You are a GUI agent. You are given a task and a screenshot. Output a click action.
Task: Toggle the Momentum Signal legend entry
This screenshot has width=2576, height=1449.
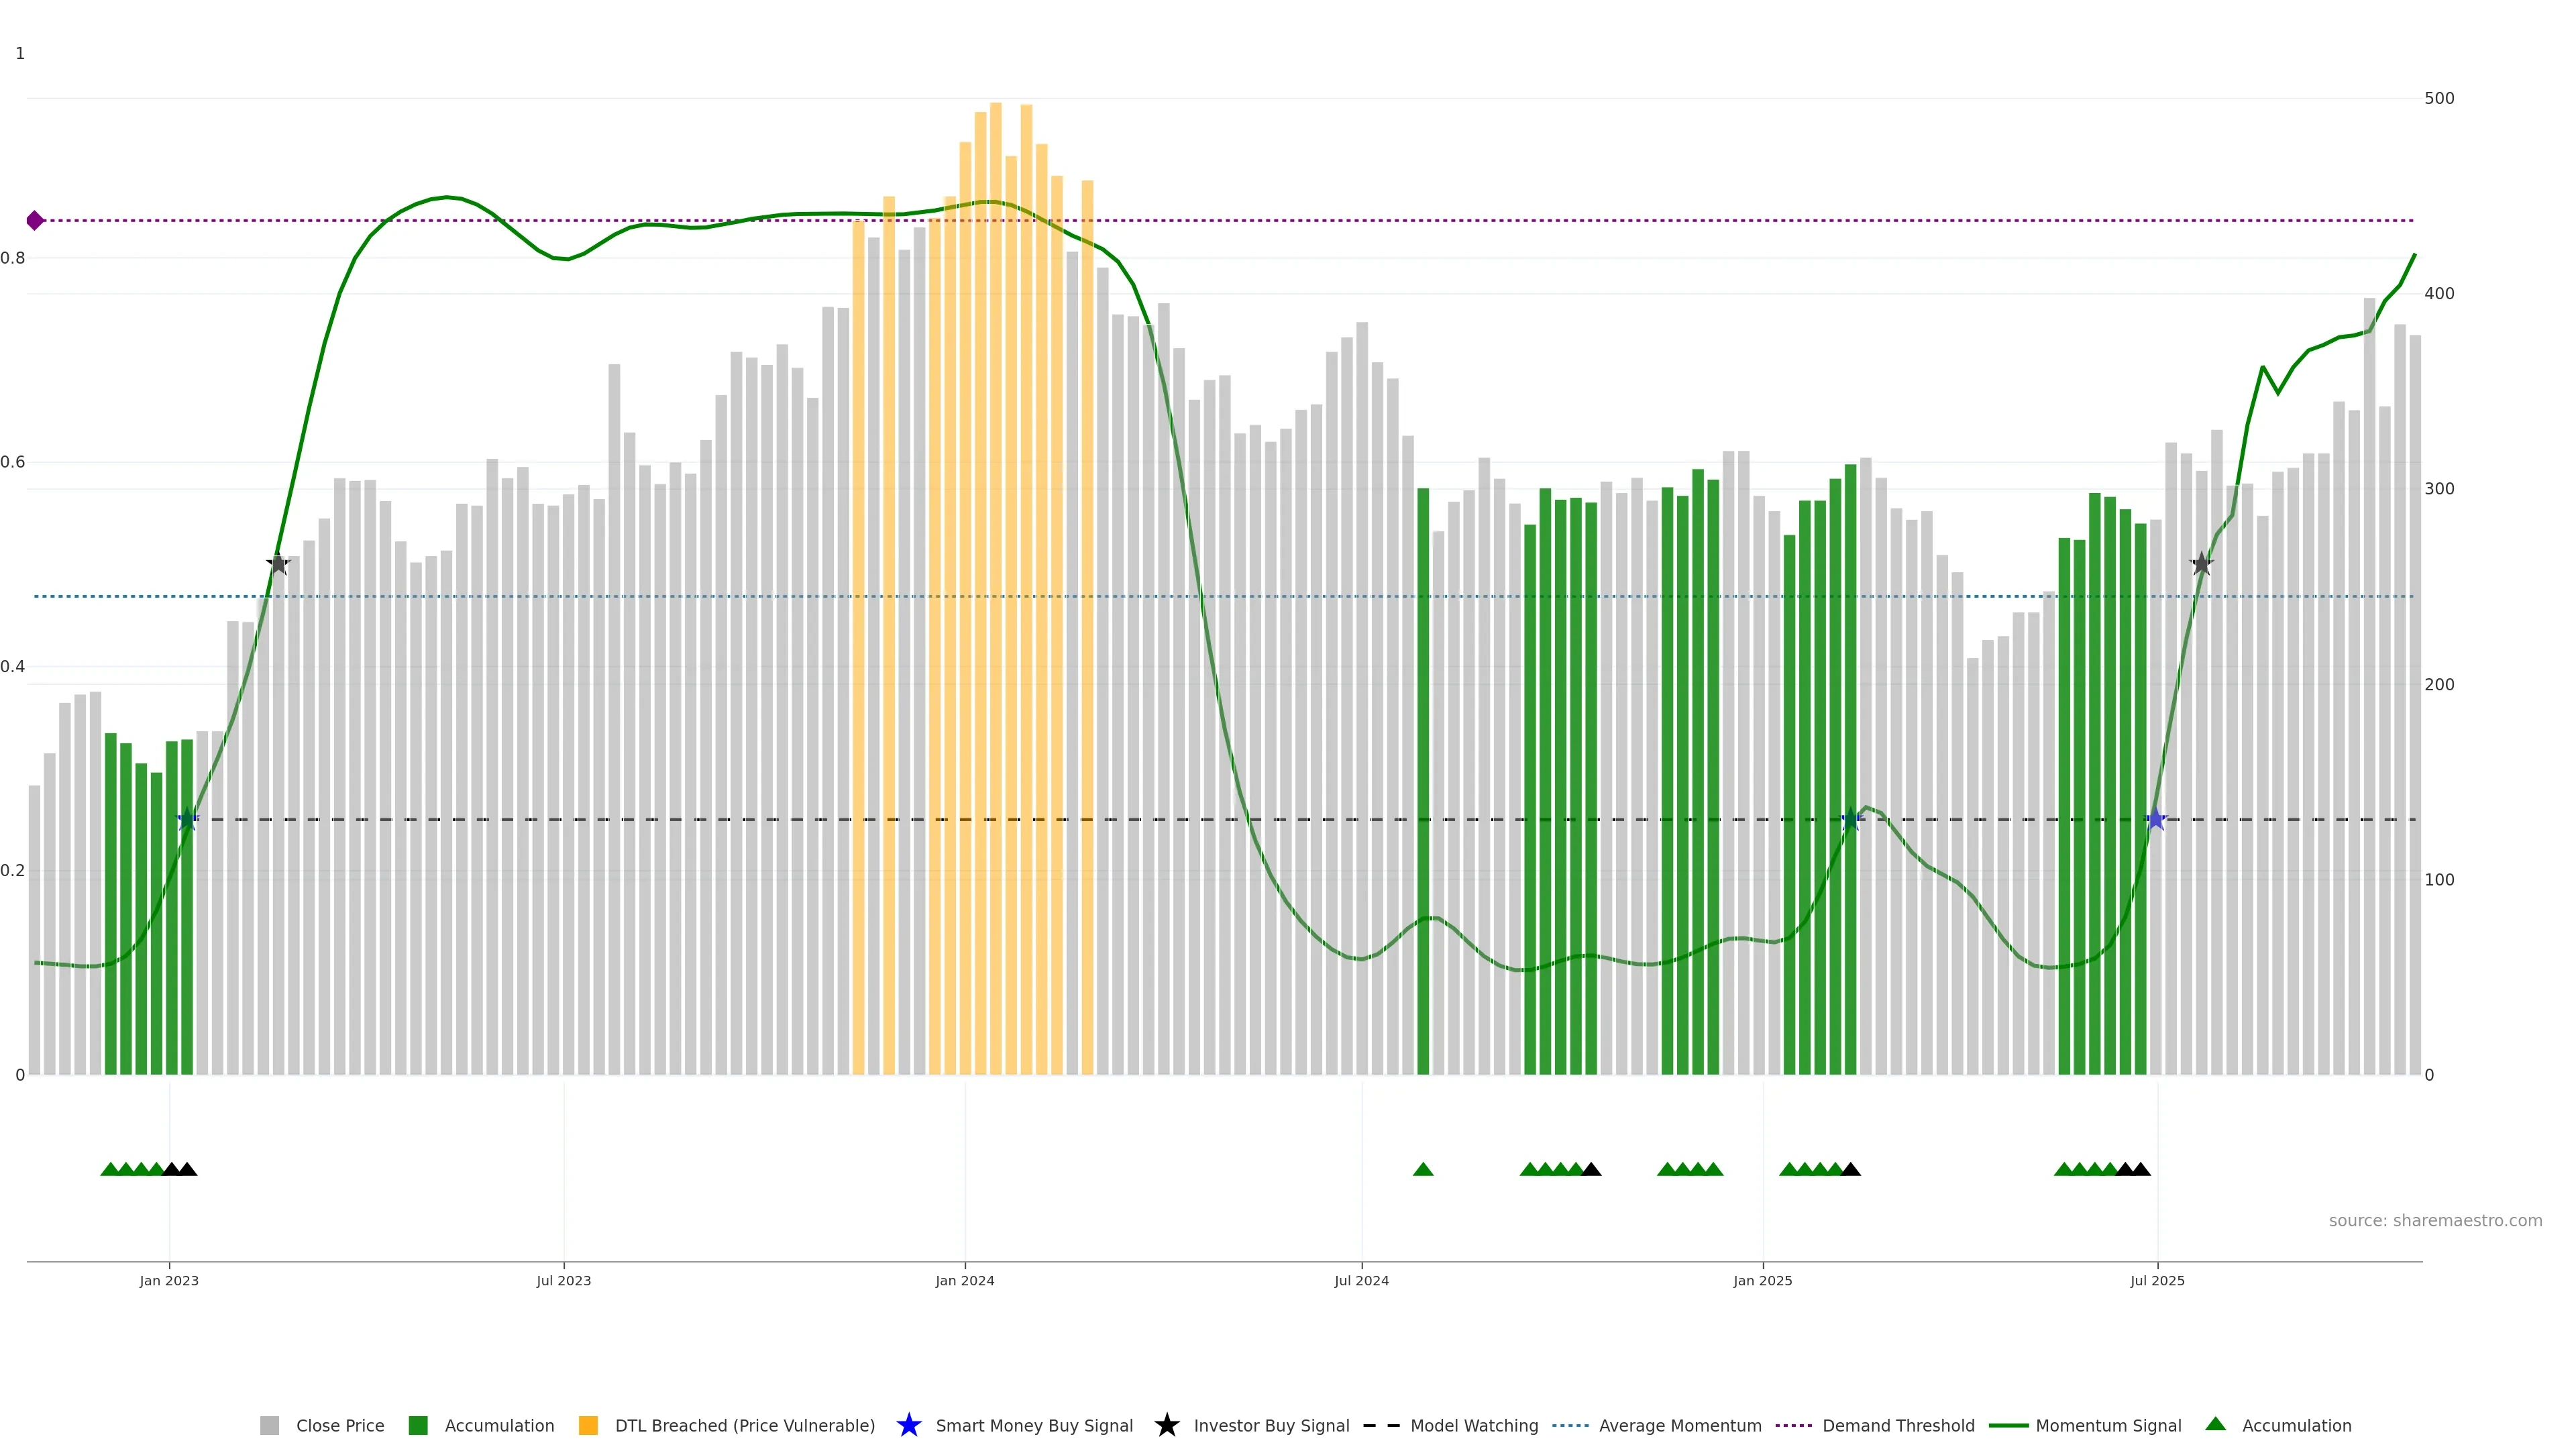point(2108,1425)
